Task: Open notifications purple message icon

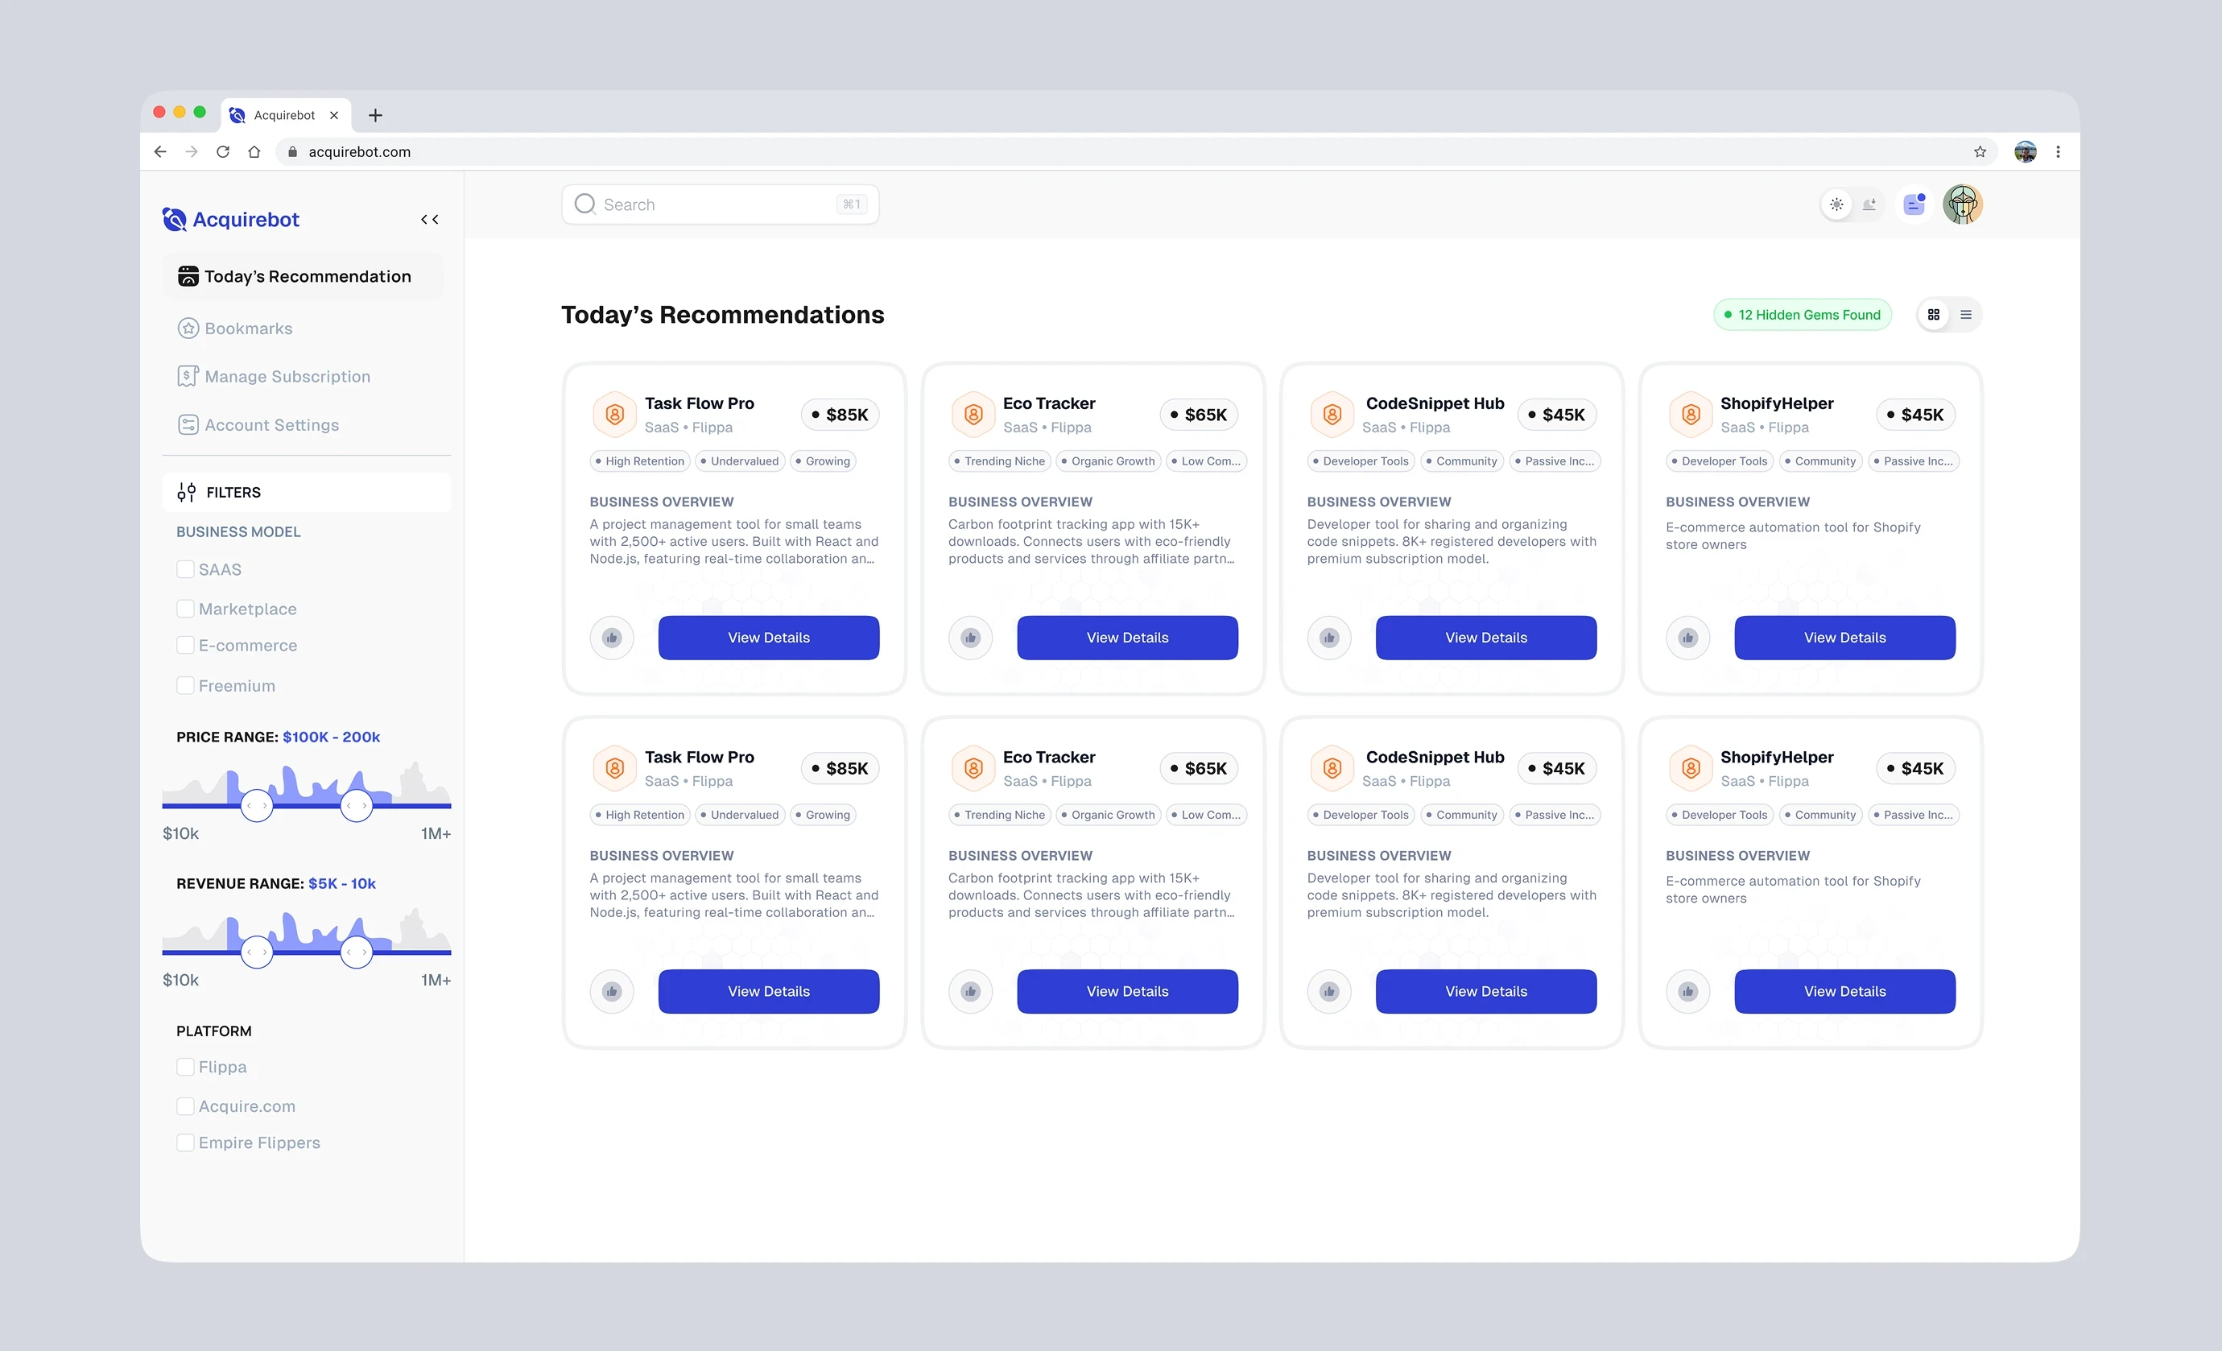Action: 1914,205
